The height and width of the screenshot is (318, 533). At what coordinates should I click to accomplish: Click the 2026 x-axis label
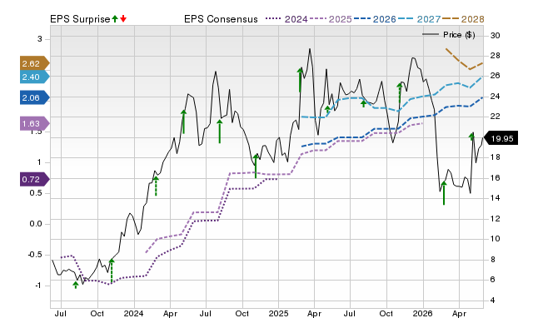coord(422,313)
